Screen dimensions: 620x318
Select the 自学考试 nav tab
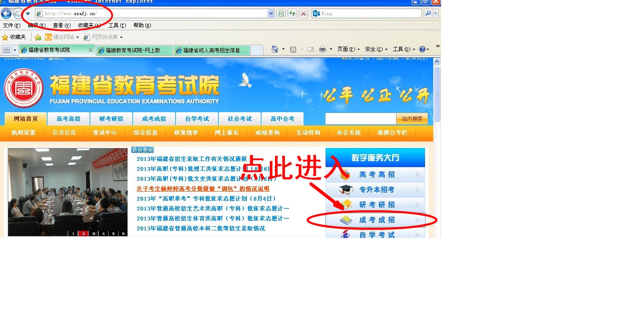(x=197, y=119)
